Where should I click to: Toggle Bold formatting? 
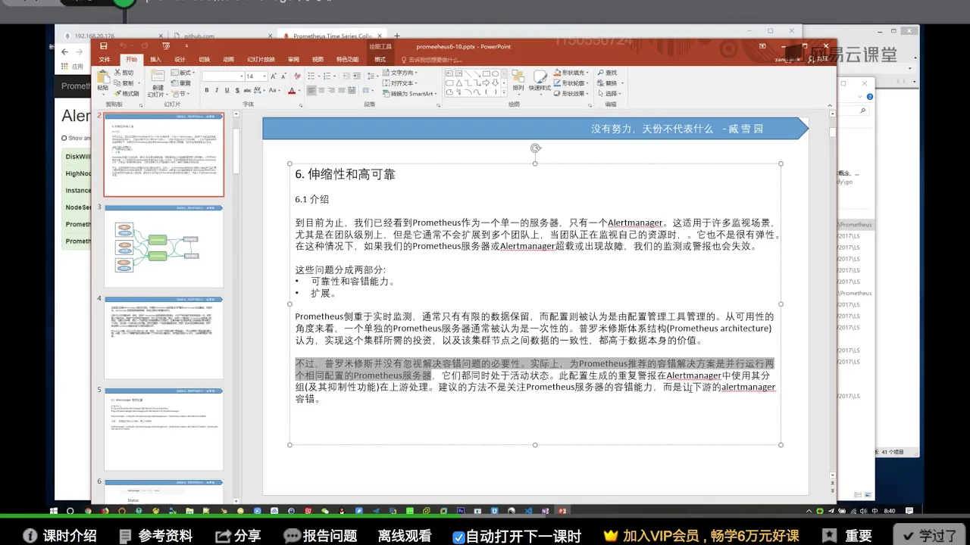206,91
